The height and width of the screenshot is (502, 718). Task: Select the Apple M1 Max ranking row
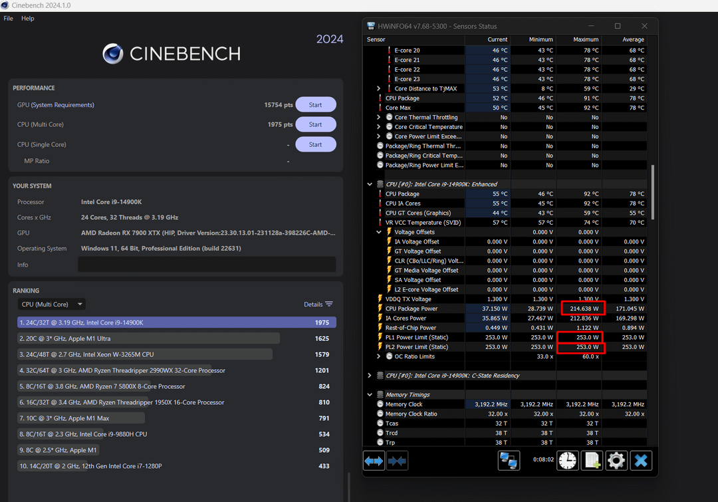pyautogui.click(x=177, y=418)
